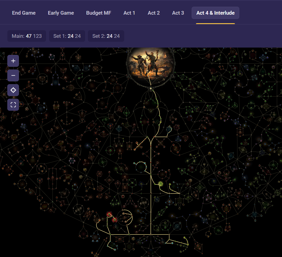
Task: Switch to the End Game tab
Action: (24, 13)
